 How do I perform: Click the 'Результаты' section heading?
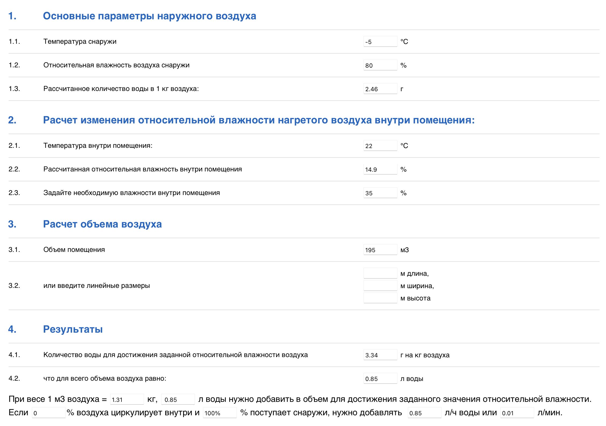(x=73, y=329)
